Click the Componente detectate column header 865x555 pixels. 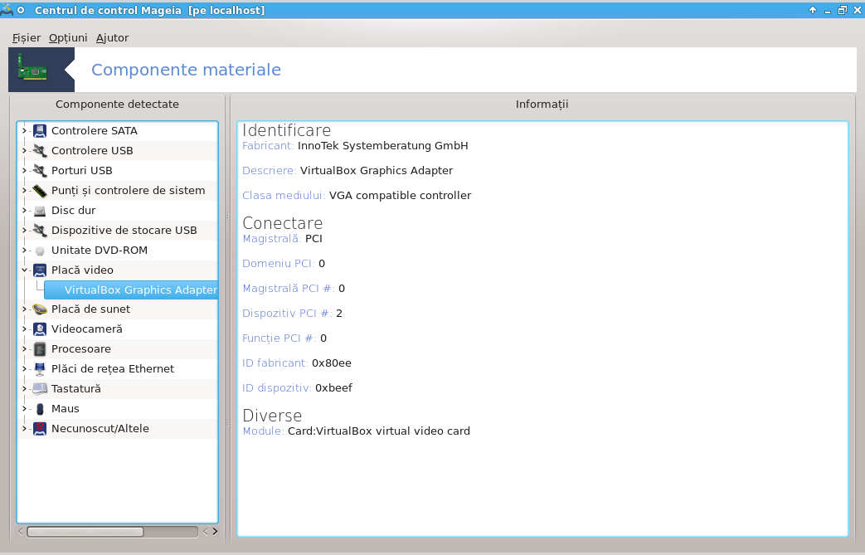point(117,105)
